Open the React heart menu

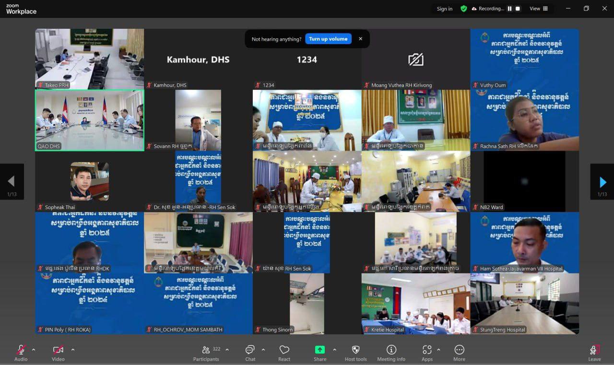click(x=284, y=353)
